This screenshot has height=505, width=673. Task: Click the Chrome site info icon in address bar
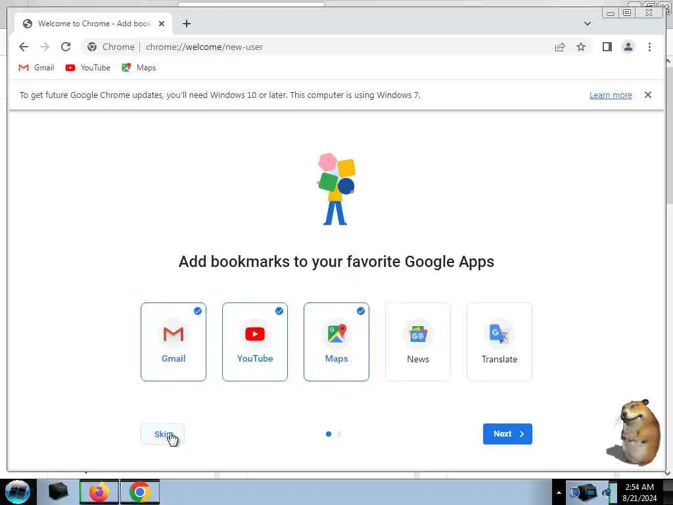point(92,47)
